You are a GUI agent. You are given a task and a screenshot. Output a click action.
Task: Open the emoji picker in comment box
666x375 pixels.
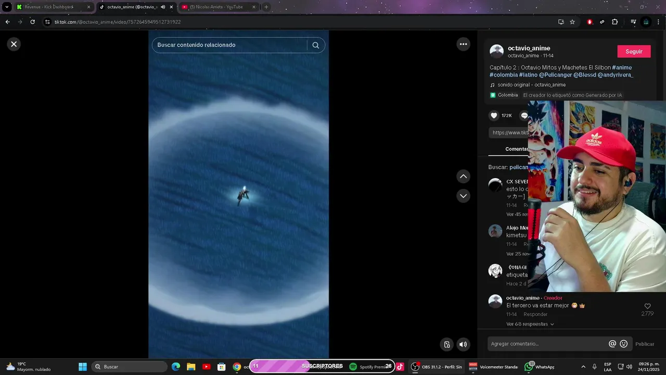(623, 344)
